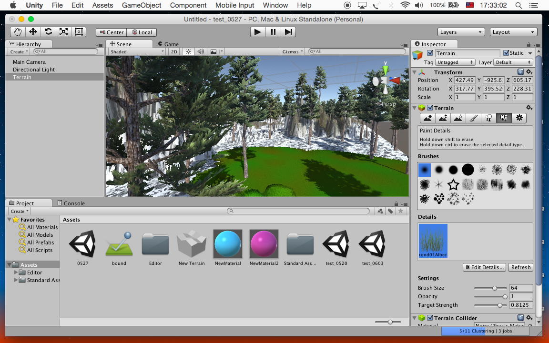Select the Paint Details terrain tool
This screenshot has width=549, height=343.
point(504,118)
